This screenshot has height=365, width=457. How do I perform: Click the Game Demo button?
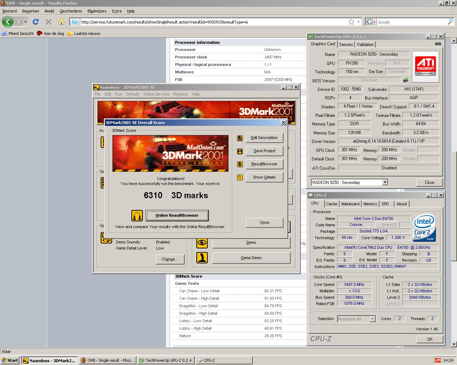(x=251, y=258)
